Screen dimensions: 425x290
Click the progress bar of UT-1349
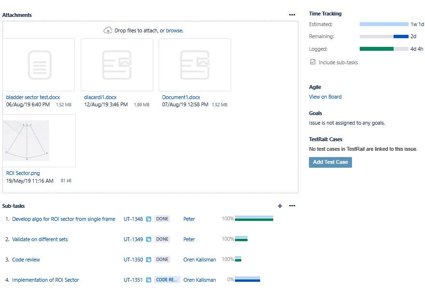pyautogui.click(x=241, y=239)
